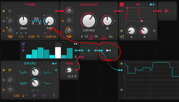Adjust the R release knob
This screenshot has height=102, width=179.
tap(144, 31)
